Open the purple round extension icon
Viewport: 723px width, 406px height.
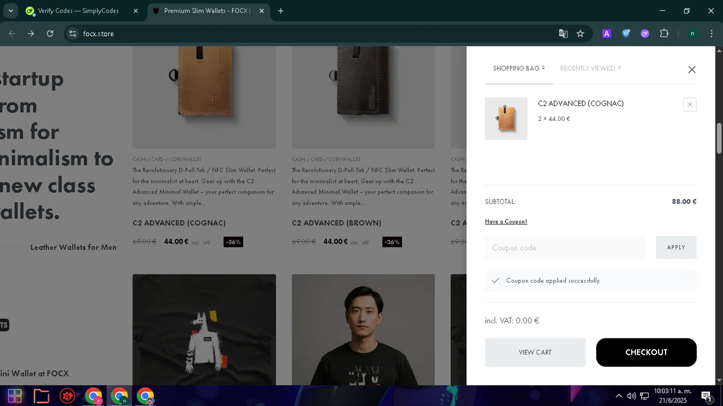[x=645, y=34]
